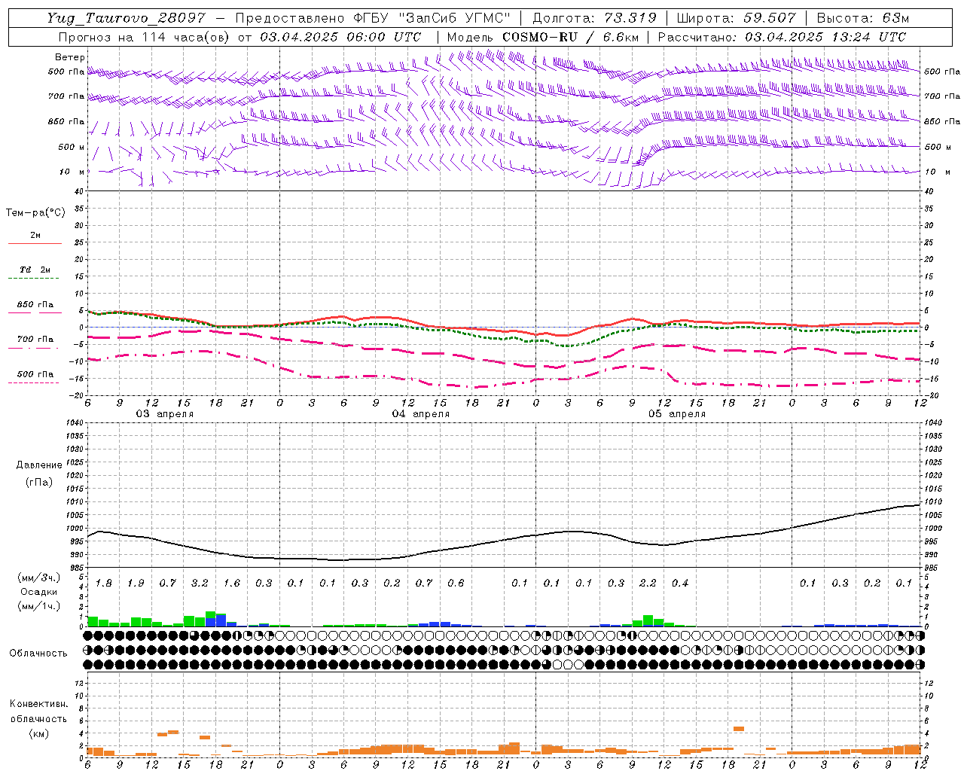Click the station title Yug_Taurovo_28097
This screenshot has width=964, height=771.
point(126,18)
